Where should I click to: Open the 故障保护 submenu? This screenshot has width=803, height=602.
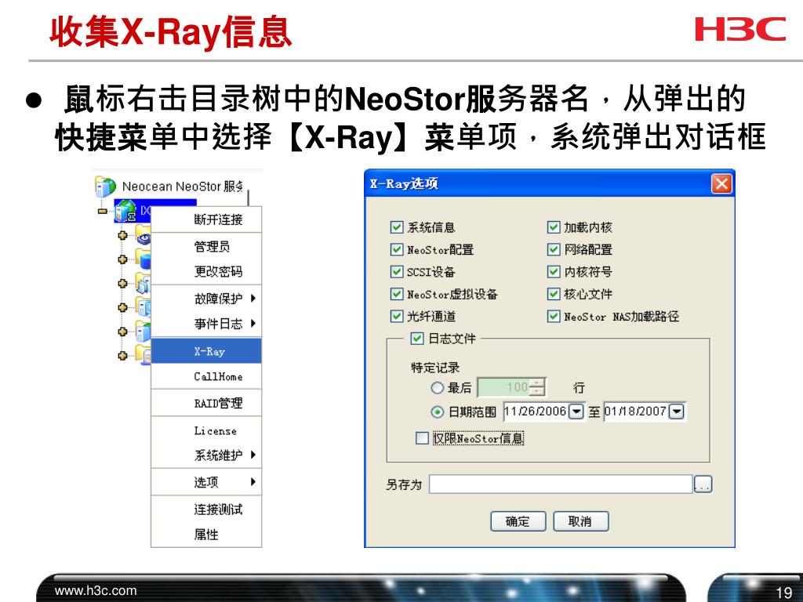206,299
